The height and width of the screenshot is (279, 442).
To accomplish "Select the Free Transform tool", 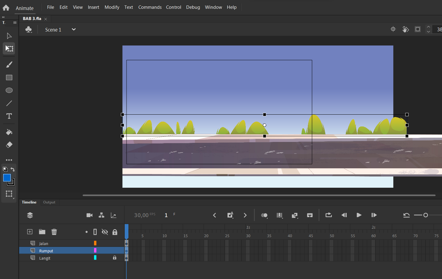I will [9, 49].
